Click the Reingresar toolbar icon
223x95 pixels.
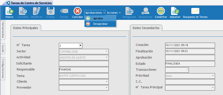(x=129, y=11)
